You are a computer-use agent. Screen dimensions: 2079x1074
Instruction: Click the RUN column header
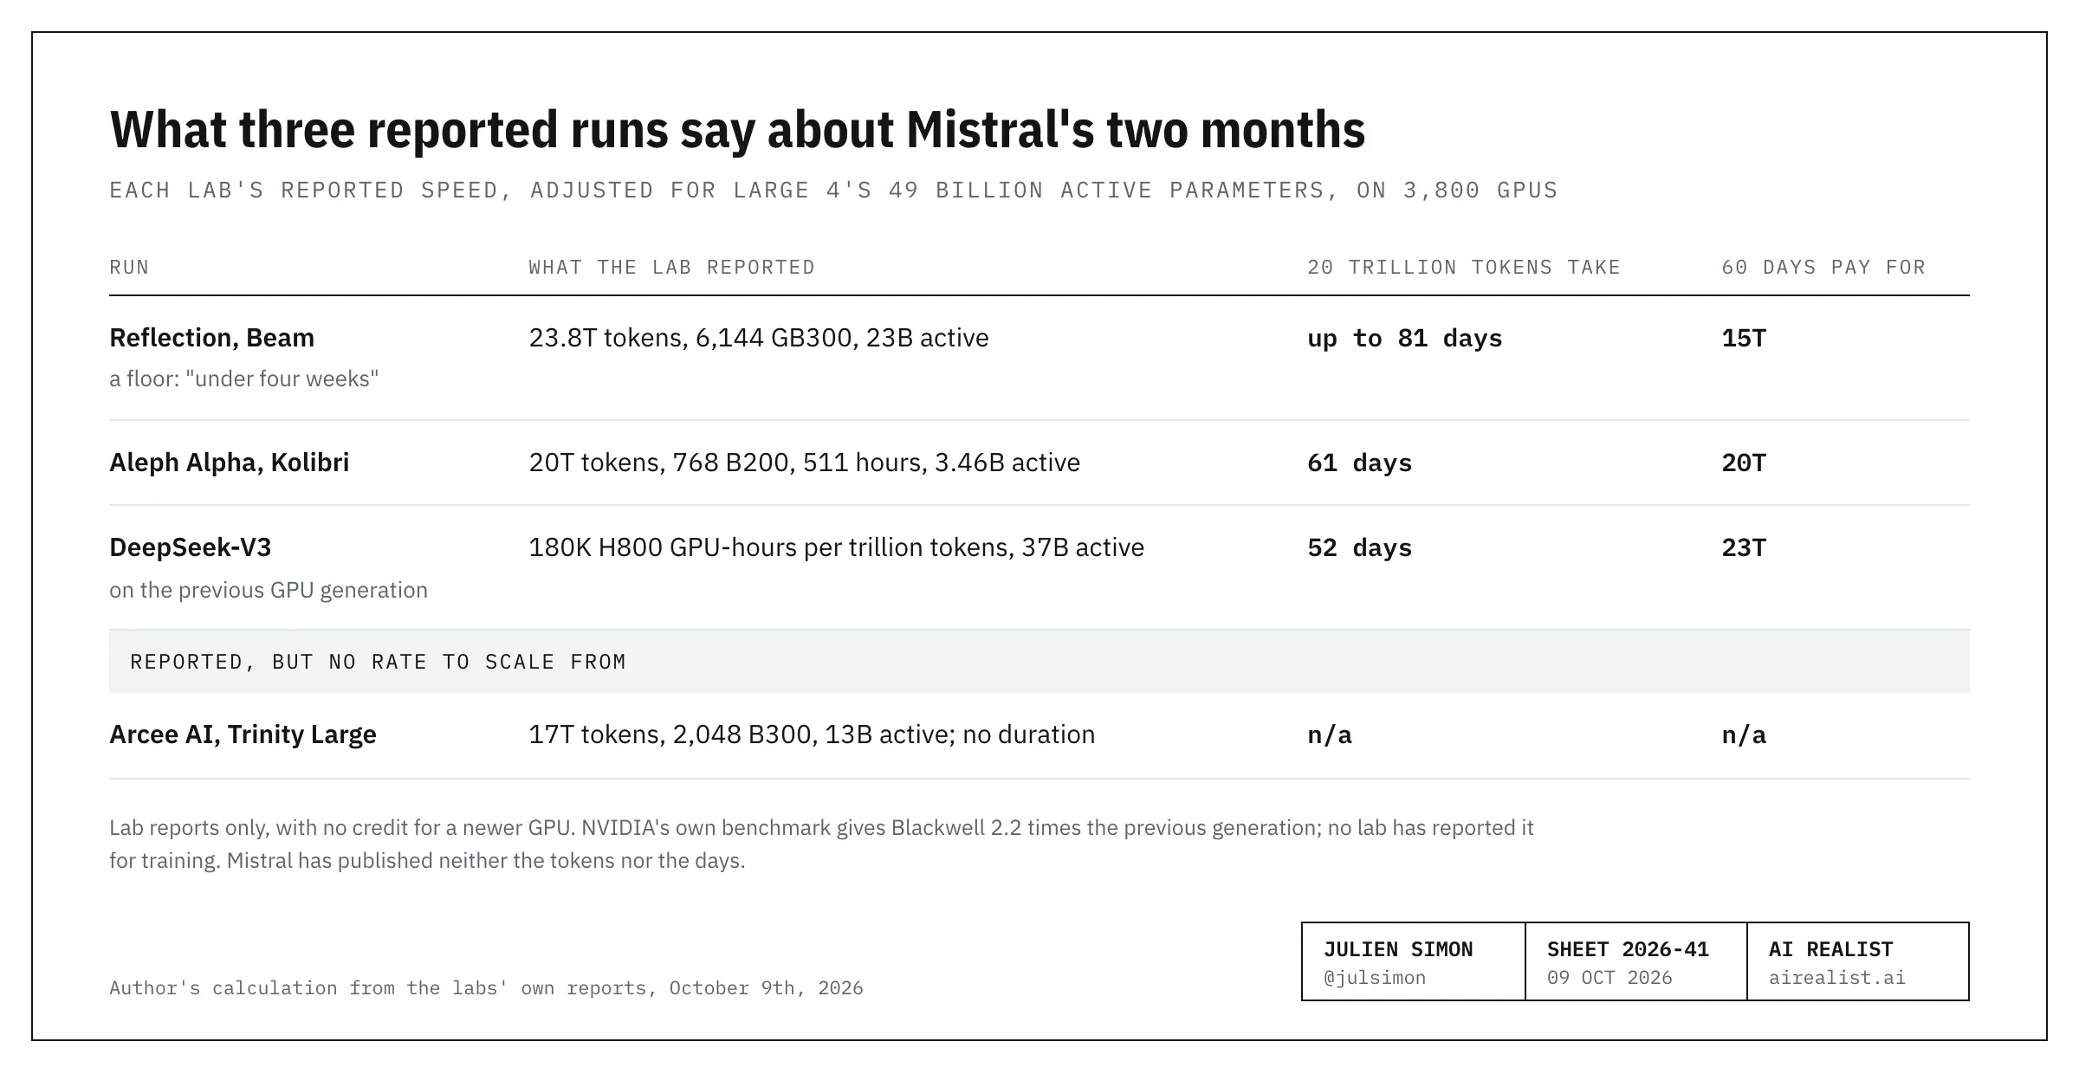(x=129, y=267)
